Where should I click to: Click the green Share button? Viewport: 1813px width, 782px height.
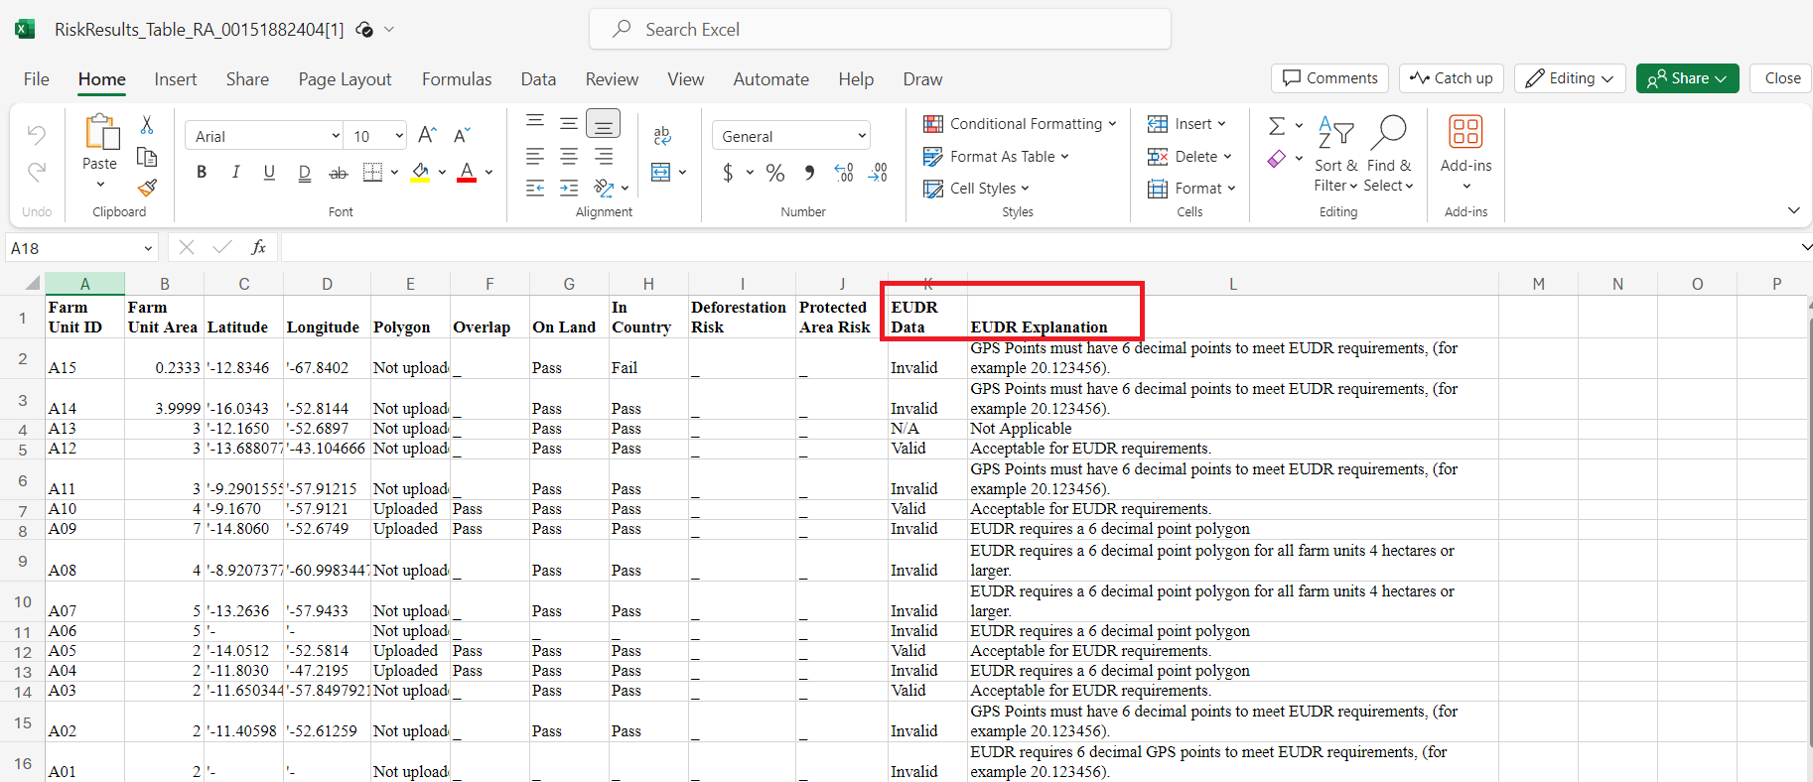1687,78
